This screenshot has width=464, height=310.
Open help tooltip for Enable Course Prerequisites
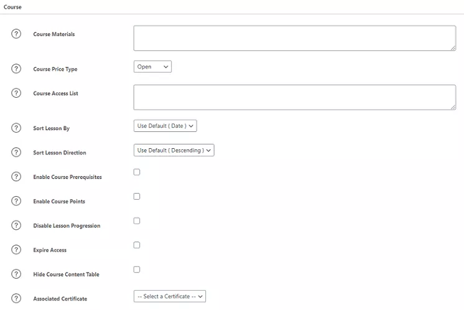pyautogui.click(x=17, y=176)
